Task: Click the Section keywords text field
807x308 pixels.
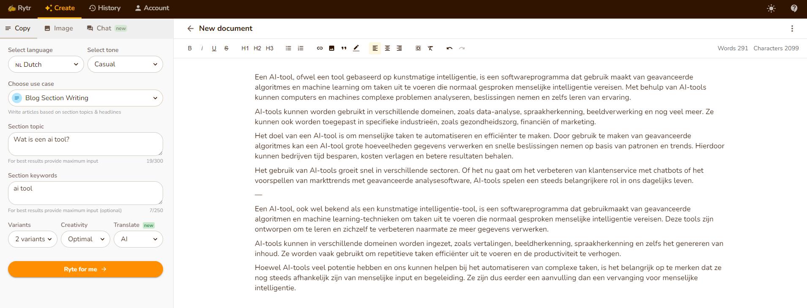Action: pyautogui.click(x=85, y=193)
